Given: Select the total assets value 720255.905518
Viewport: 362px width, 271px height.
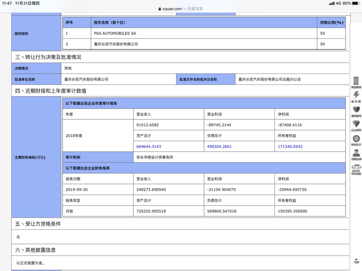Looking at the screenshot, I should coord(151,211).
